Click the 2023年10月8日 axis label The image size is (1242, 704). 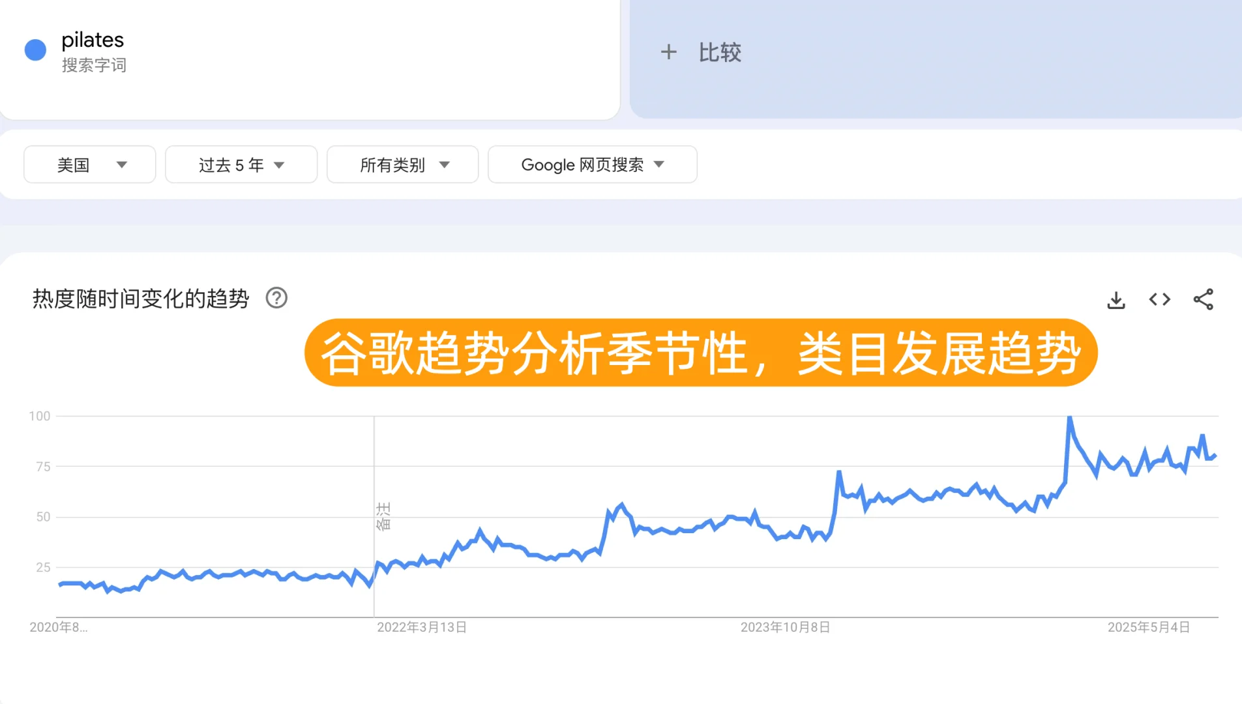click(786, 627)
